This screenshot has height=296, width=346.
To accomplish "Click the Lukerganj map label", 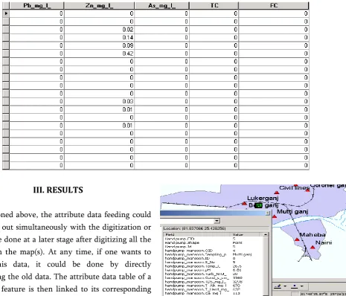I will tap(263, 198).
